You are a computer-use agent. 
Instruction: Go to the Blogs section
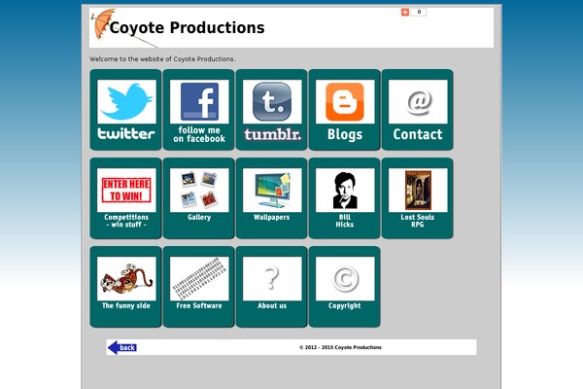(x=345, y=109)
